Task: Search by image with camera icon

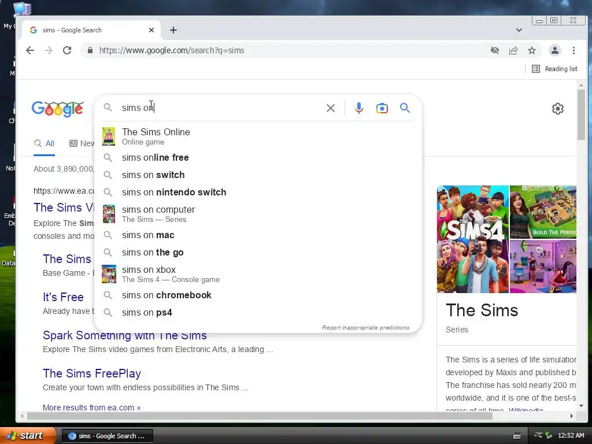Action: pyautogui.click(x=382, y=108)
